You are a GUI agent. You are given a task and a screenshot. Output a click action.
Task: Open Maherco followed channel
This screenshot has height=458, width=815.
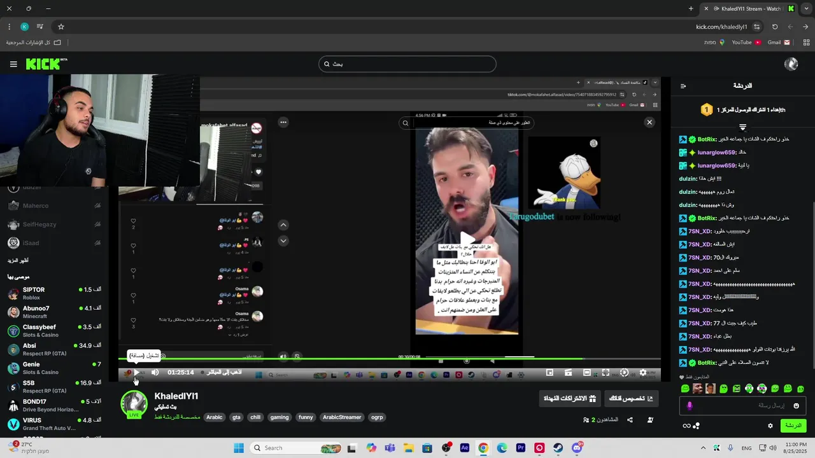[x=54, y=205]
